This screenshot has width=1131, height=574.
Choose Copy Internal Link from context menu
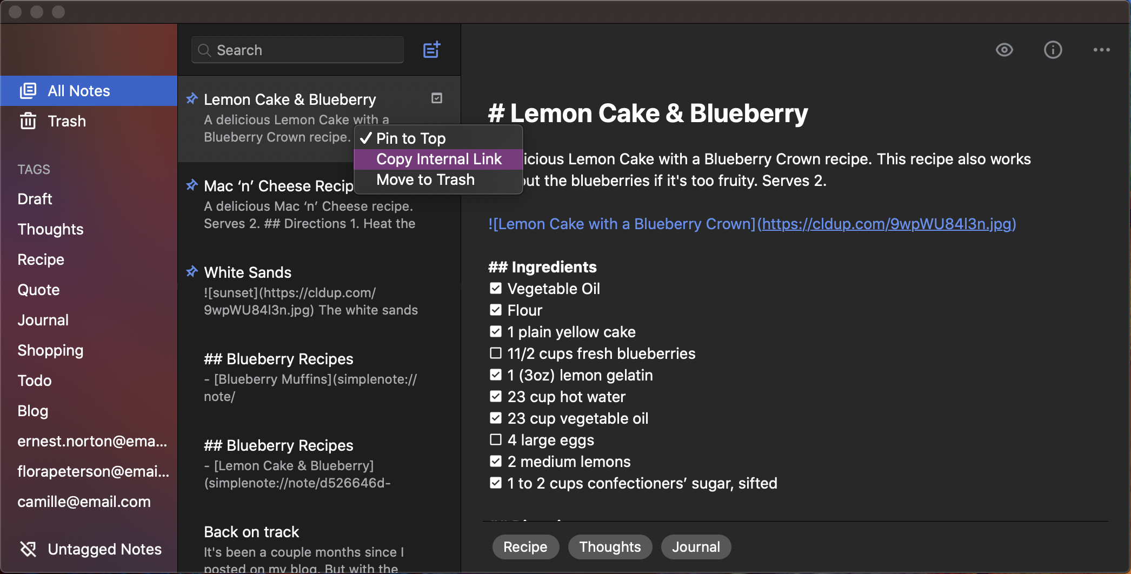pyautogui.click(x=438, y=159)
